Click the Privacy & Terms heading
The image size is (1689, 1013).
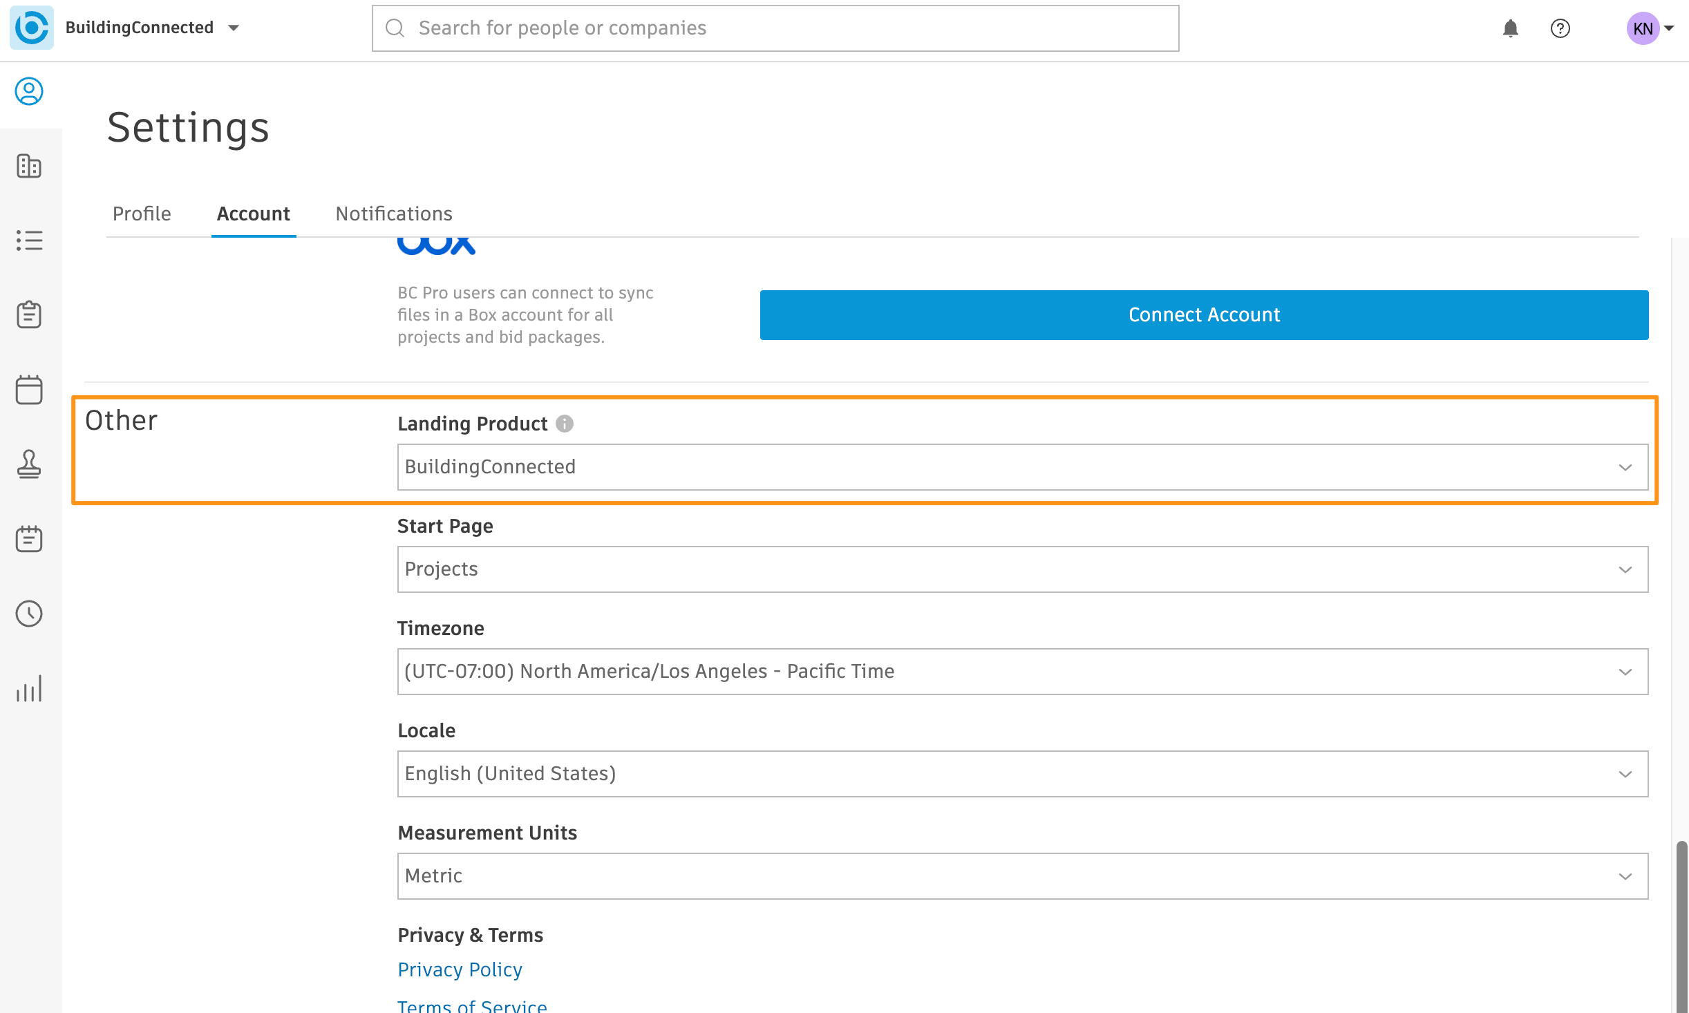pos(471,935)
